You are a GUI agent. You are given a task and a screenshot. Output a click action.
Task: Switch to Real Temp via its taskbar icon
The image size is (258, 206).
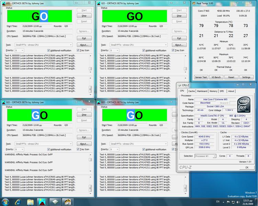(x=67, y=202)
